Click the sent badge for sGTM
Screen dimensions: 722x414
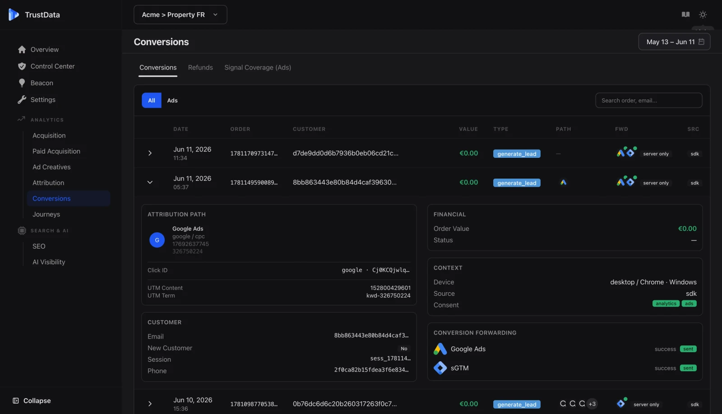pyautogui.click(x=688, y=368)
